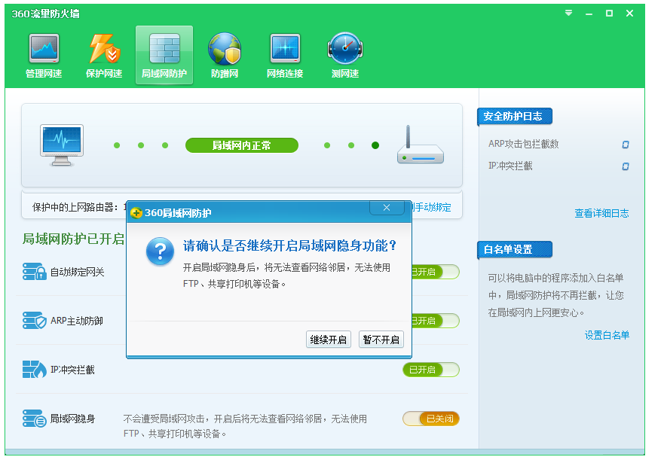Toggle the IP冲突拦截 已开启 switch
The height and width of the screenshot is (460, 664).
pyautogui.click(x=431, y=370)
